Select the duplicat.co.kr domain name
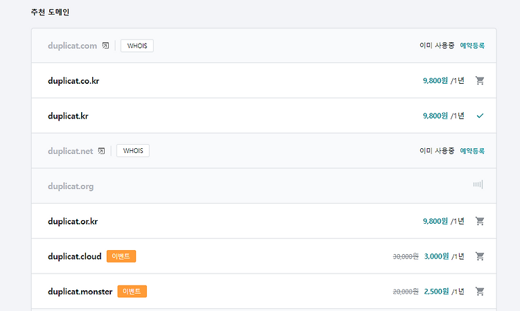This screenshot has height=311, width=520. [x=73, y=81]
